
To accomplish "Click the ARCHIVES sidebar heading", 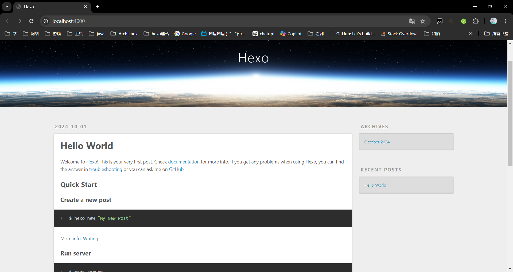I will coord(374,126).
